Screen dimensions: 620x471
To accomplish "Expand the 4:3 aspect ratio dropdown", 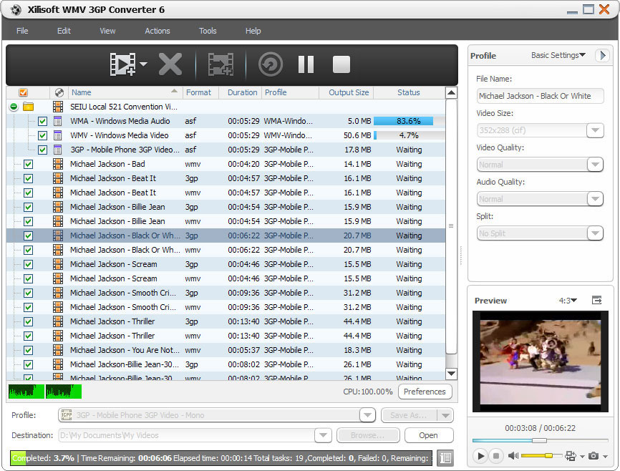I will [x=568, y=301].
